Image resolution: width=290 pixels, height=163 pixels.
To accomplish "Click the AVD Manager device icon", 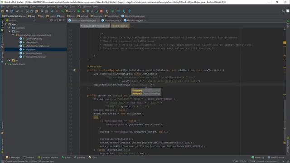I will [107, 11].
